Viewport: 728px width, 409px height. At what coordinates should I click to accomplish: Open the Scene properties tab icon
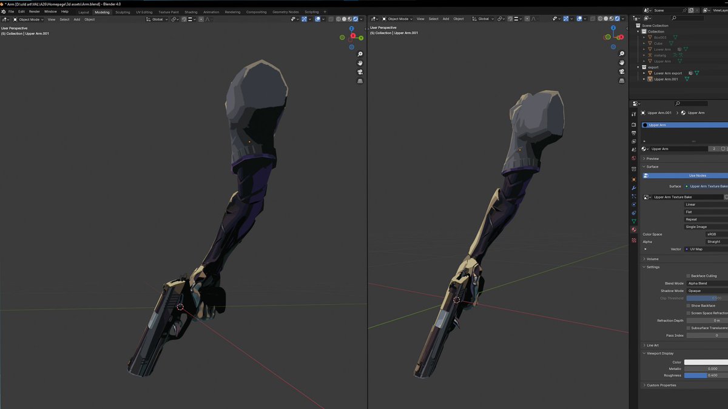point(634,150)
